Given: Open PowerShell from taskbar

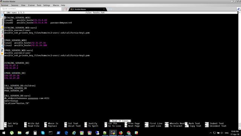Looking at the screenshot, I should (x=58, y=133).
